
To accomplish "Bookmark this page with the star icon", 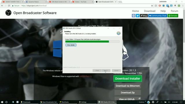I will (x=152, y=6).
